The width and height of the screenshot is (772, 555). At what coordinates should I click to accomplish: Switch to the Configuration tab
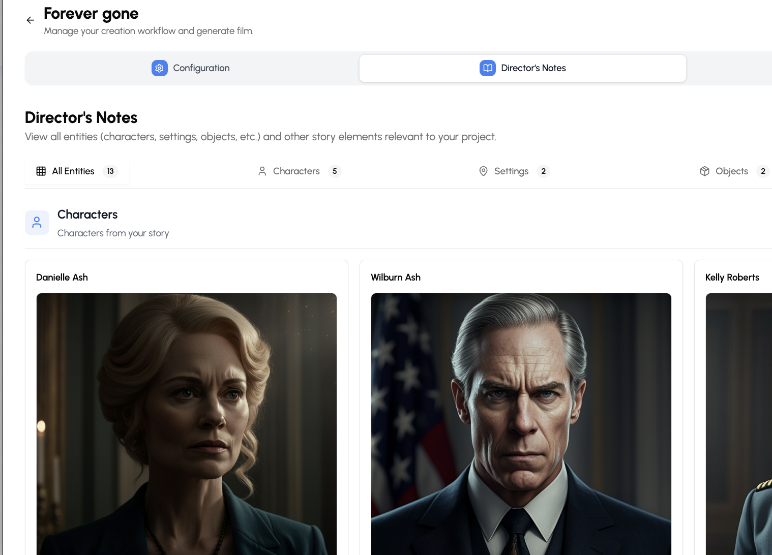click(192, 68)
